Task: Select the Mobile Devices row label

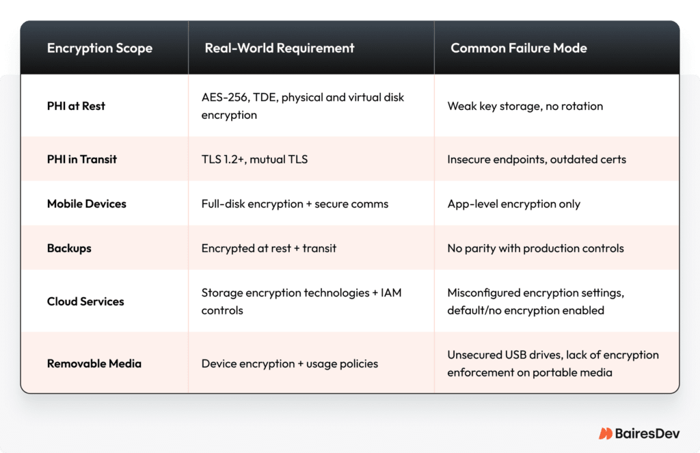Action: [87, 204]
